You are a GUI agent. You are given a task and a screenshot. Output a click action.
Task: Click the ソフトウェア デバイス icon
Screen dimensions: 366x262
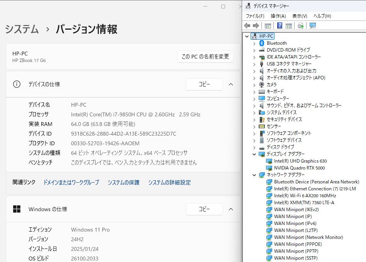[262, 140]
